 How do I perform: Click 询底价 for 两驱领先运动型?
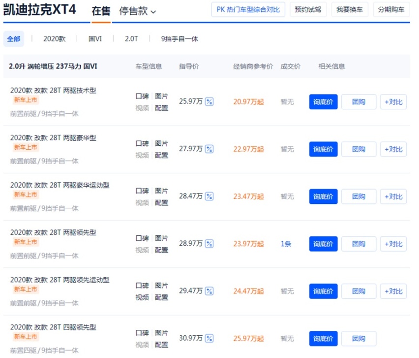[x=323, y=291]
